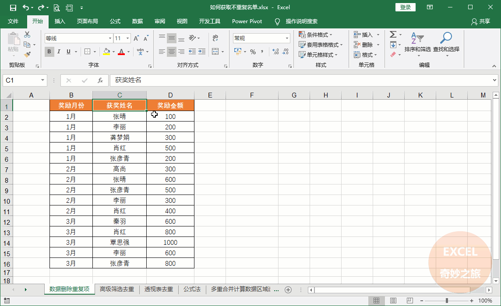Open the font size dropdown
This screenshot has height=306, width=501.
pos(127,38)
